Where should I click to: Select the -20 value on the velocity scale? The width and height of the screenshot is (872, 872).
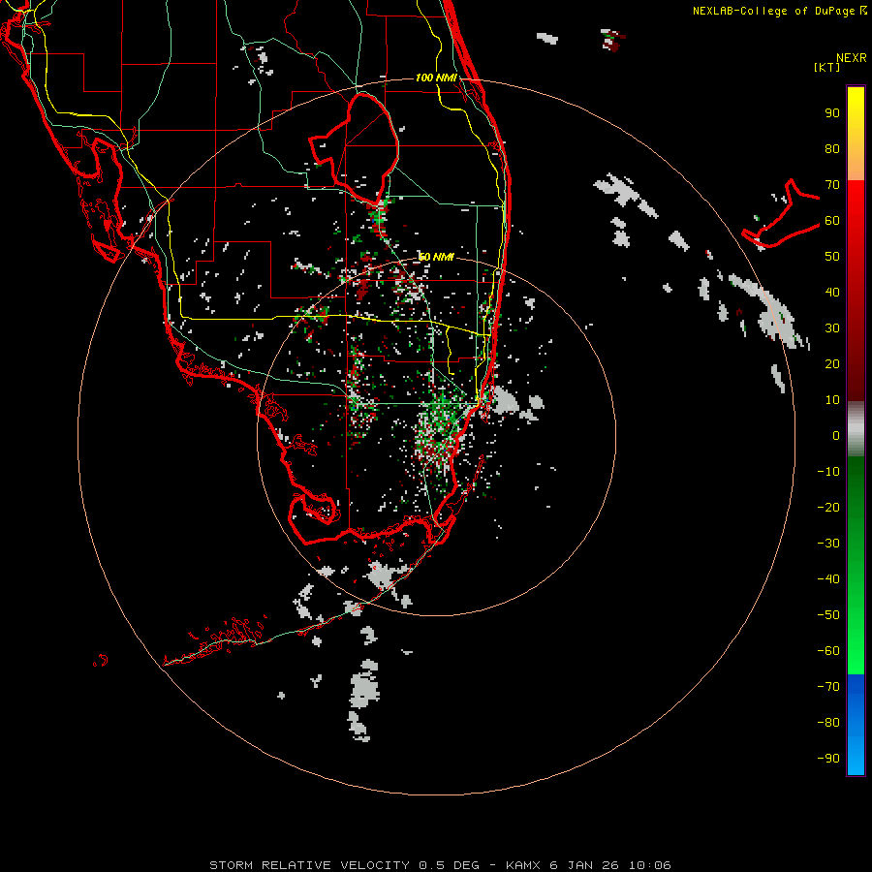click(828, 507)
